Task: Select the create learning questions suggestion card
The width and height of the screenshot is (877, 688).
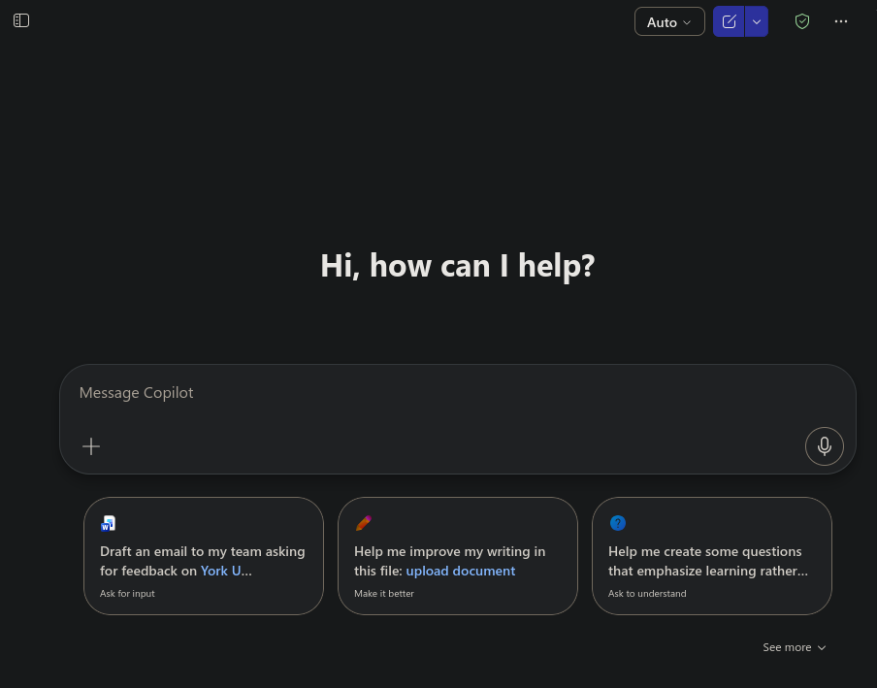Action: pyautogui.click(x=711, y=556)
